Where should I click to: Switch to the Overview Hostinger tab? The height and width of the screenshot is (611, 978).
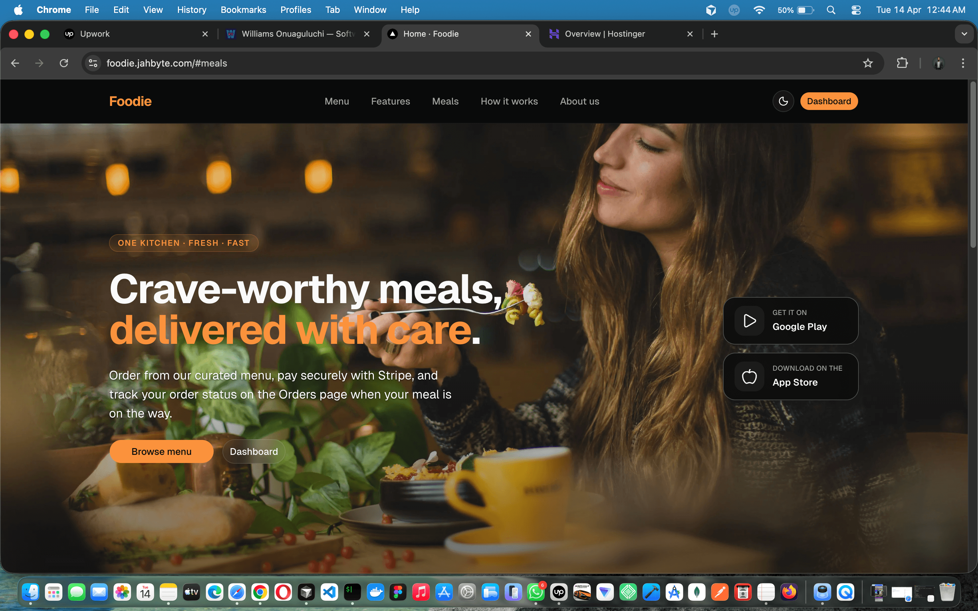604,34
